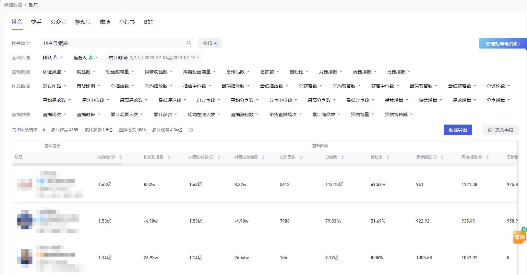Image resolution: width=527 pixels, height=275 pixels.
Task: Expand the 认证类型 filter
Action: pos(54,72)
